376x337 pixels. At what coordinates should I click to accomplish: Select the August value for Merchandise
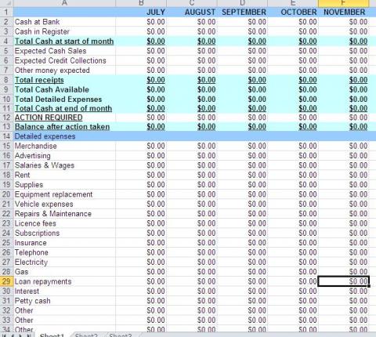coord(192,146)
